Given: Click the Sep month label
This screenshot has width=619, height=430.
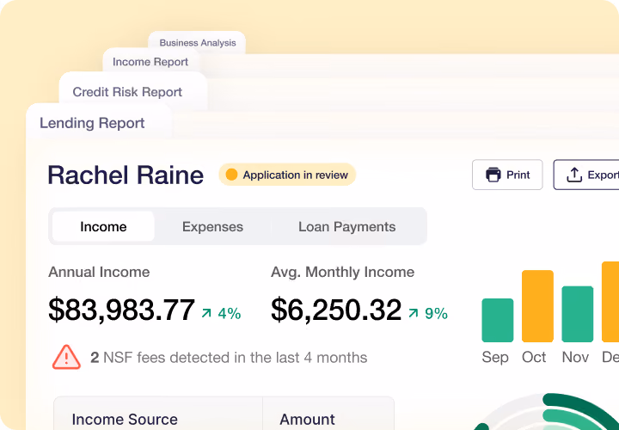Looking at the screenshot, I should point(495,358).
